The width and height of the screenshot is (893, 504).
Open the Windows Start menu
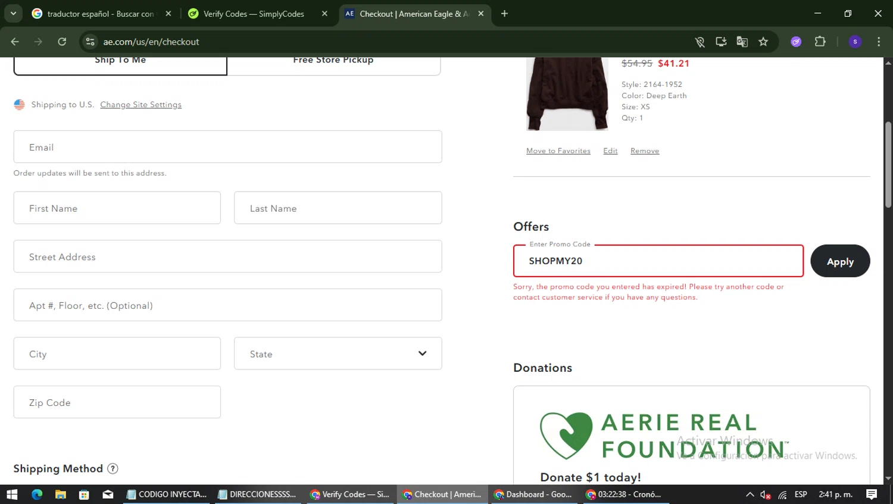click(x=12, y=494)
